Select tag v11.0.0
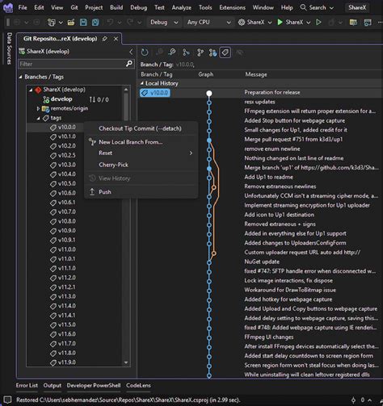The width and height of the screenshot is (383, 406). tap(67, 249)
